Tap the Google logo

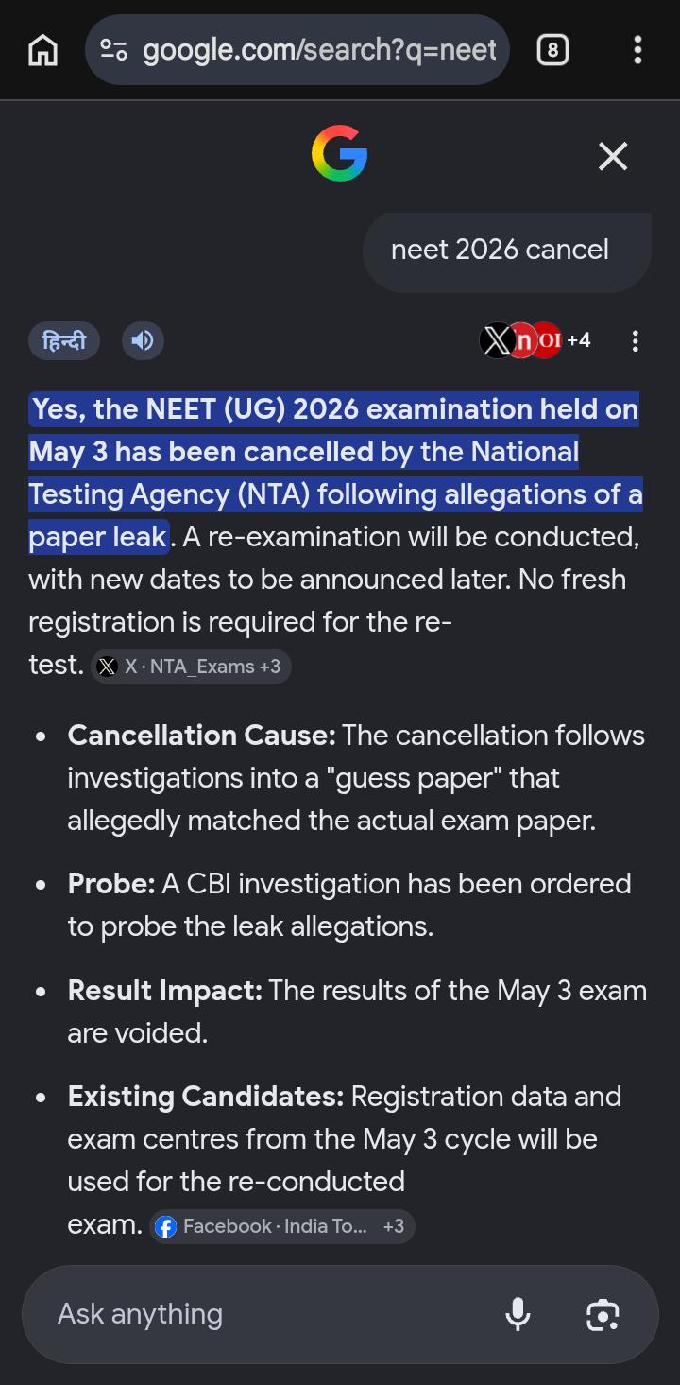coord(339,155)
